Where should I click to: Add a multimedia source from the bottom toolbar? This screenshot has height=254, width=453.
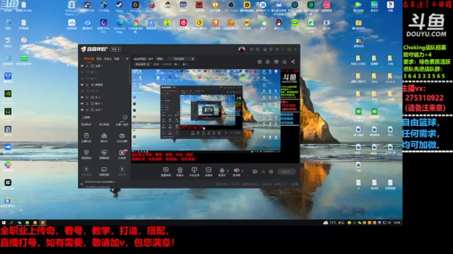(208, 172)
